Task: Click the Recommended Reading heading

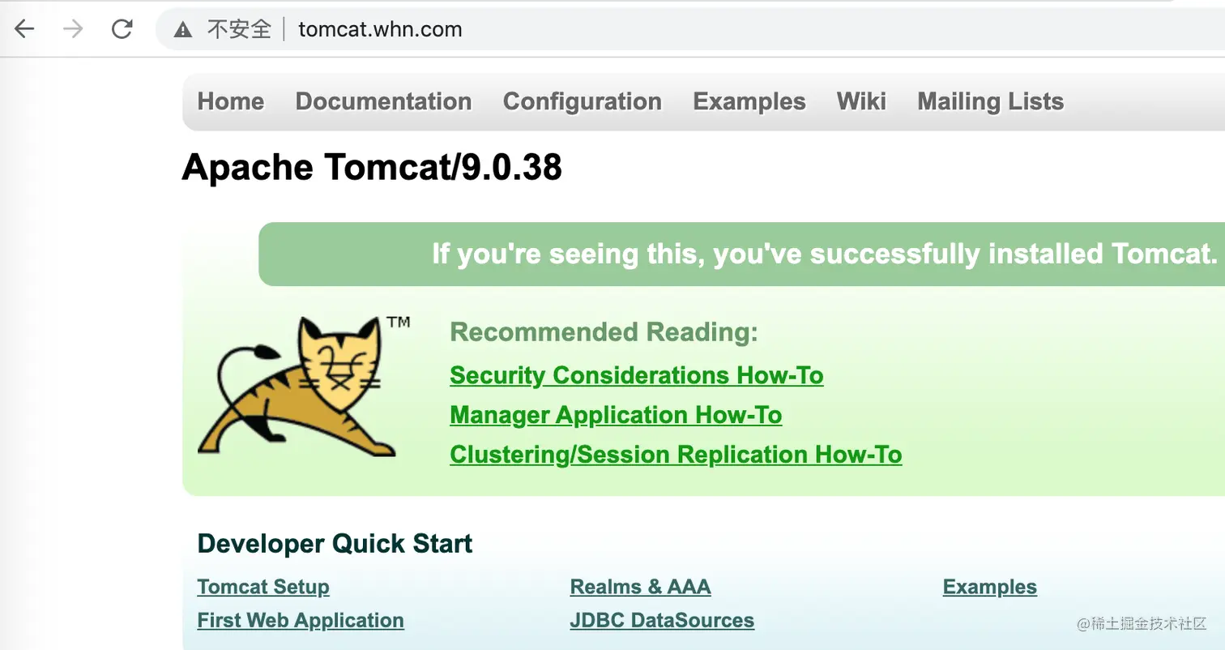Action: pyautogui.click(x=604, y=332)
